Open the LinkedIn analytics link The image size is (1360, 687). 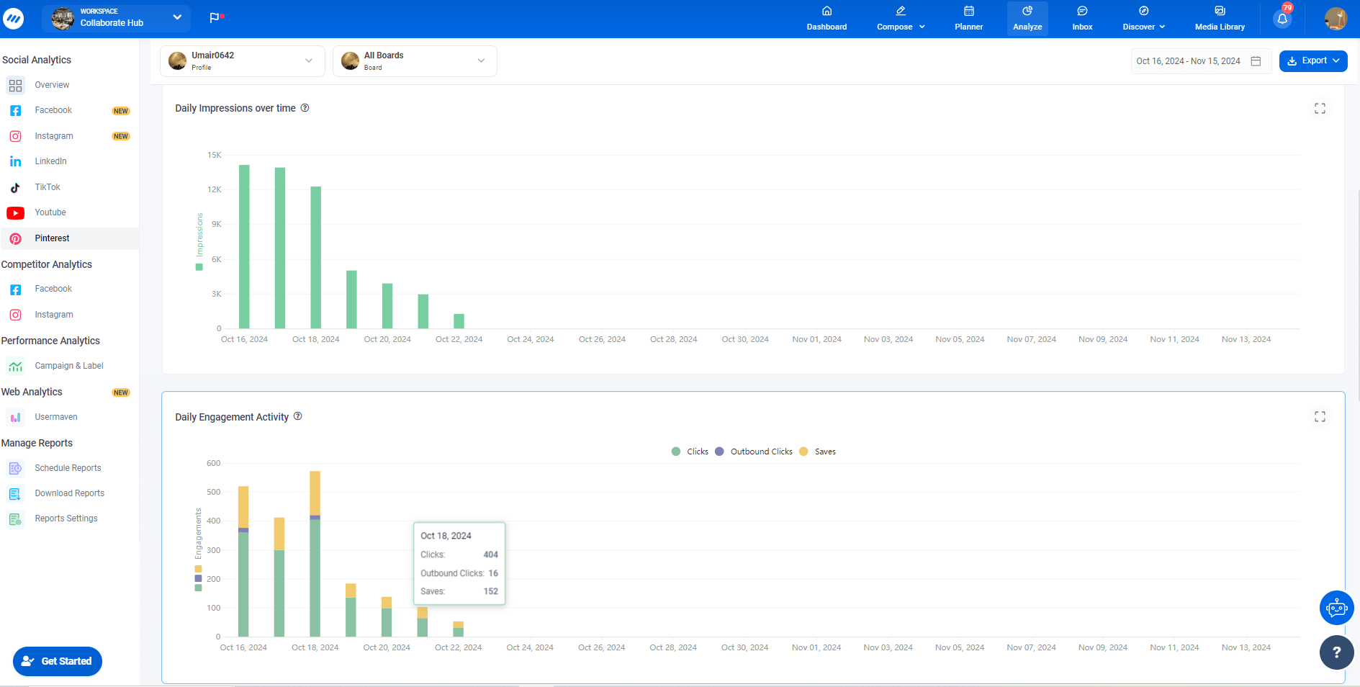click(x=50, y=161)
